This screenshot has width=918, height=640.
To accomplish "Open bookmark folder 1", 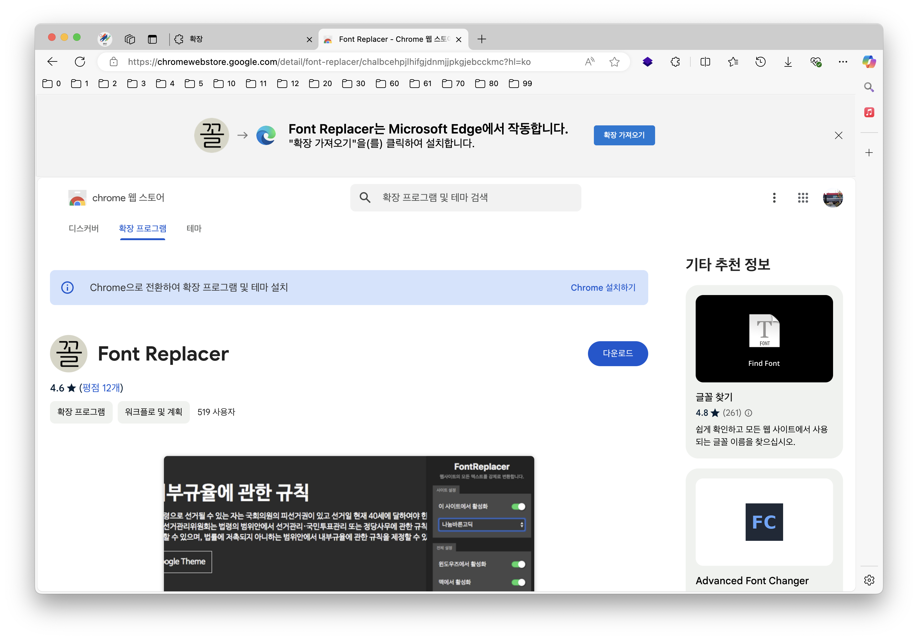I will [80, 84].
